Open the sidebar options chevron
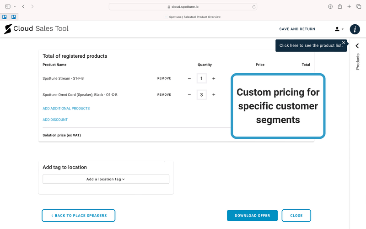Viewport: 366px width, 229px height. 15,6
